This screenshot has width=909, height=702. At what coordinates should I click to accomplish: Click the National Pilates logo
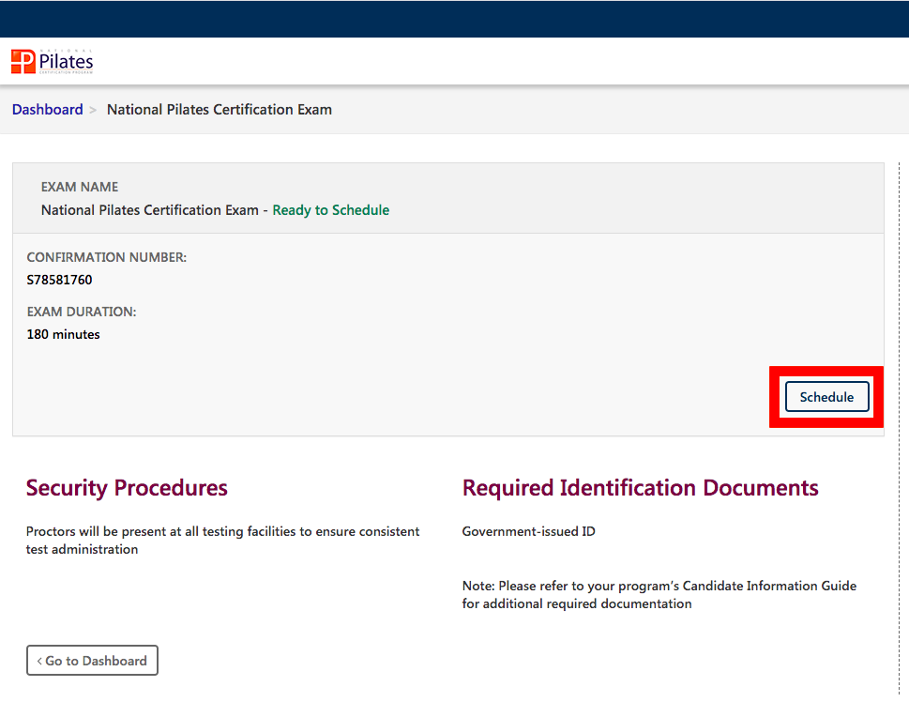pyautogui.click(x=53, y=62)
